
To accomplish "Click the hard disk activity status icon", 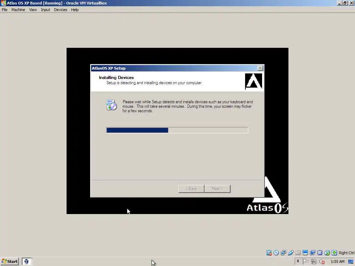I will click(x=269, y=252).
